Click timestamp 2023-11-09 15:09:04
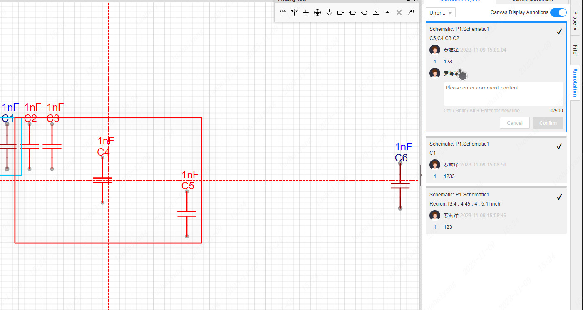The image size is (583, 310). point(483,50)
